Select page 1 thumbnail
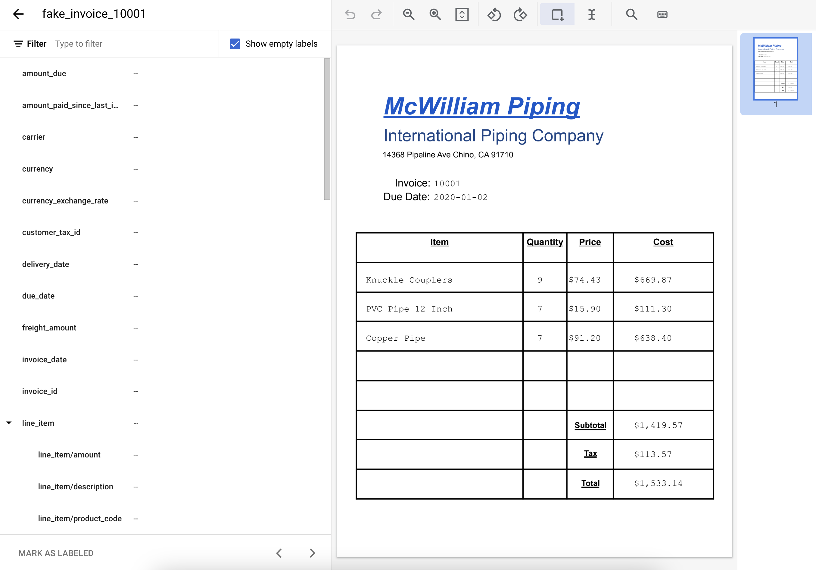The height and width of the screenshot is (570, 816). click(x=775, y=69)
